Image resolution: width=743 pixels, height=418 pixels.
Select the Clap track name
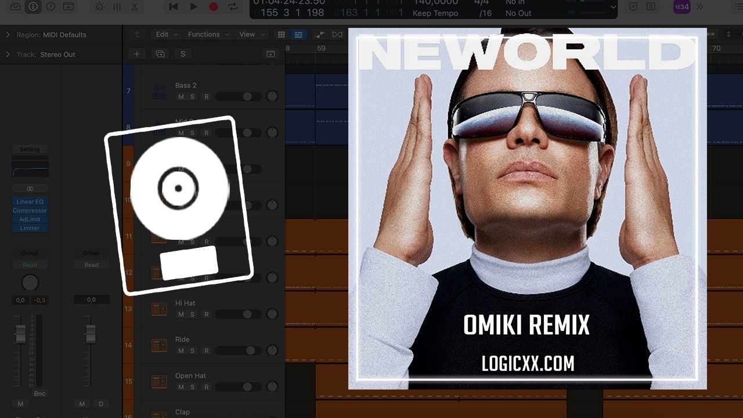click(x=182, y=412)
